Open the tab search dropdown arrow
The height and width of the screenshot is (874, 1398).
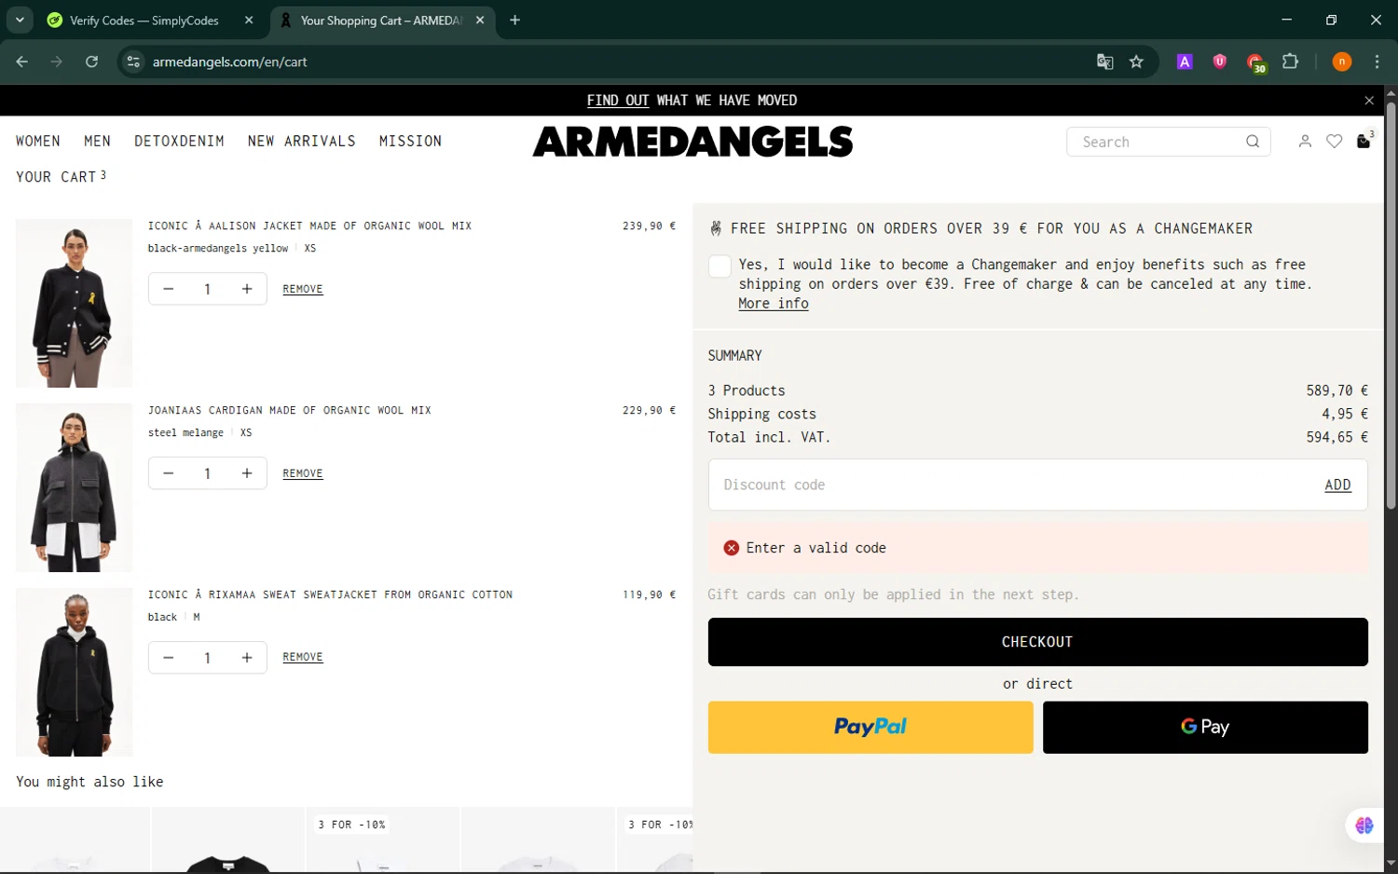(x=20, y=20)
